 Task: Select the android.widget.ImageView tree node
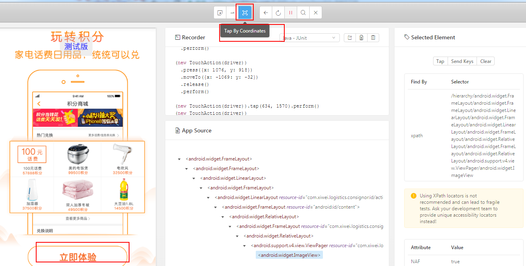pos(290,255)
